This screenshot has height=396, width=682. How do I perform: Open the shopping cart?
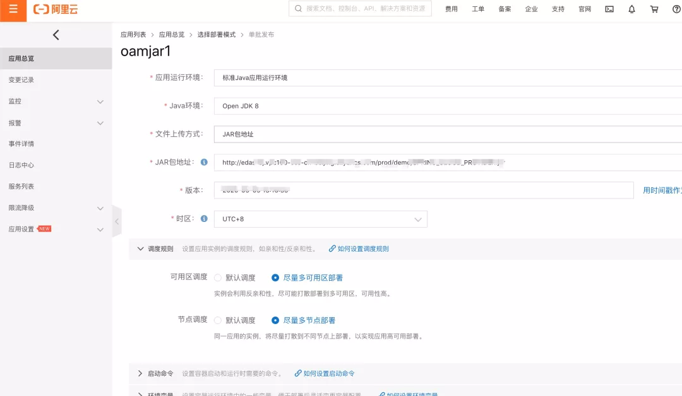click(x=654, y=9)
